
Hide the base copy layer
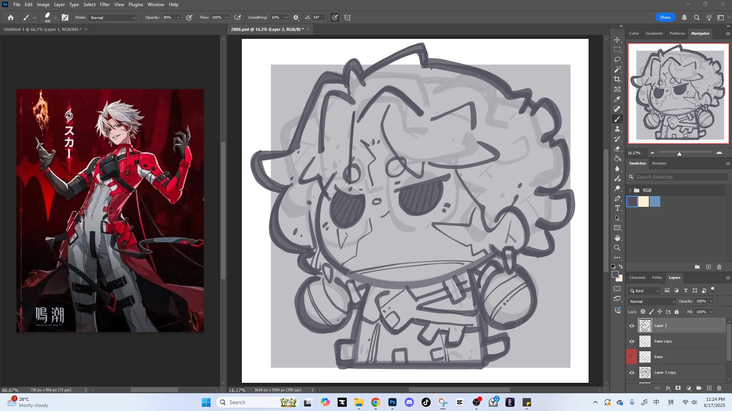coord(632,341)
